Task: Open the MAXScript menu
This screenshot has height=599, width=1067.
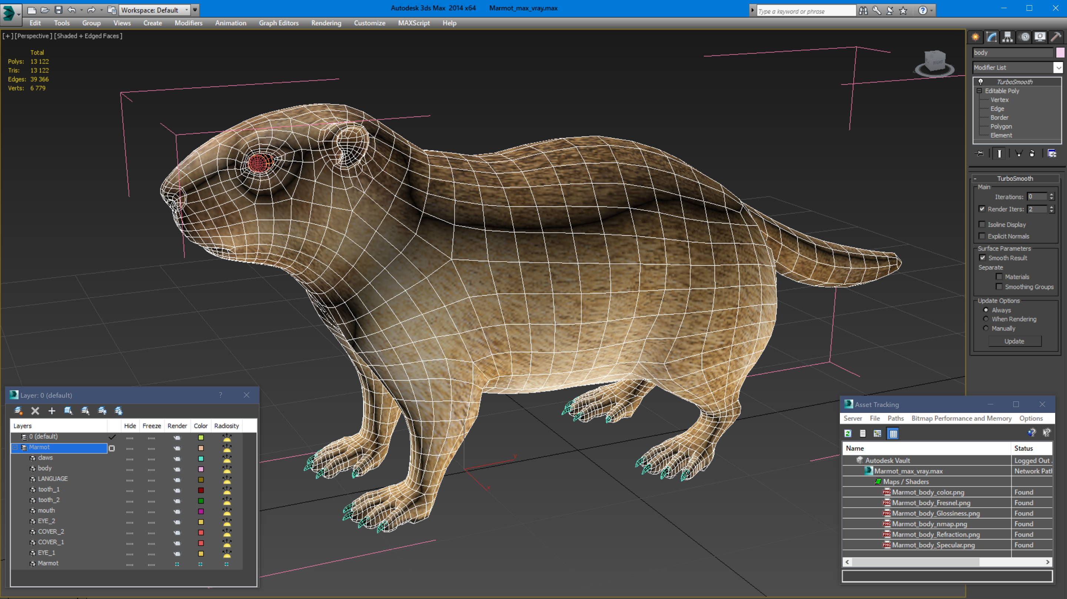Action: pos(414,23)
